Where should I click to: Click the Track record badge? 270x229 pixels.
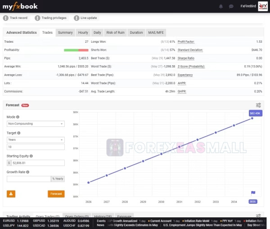point(16,18)
